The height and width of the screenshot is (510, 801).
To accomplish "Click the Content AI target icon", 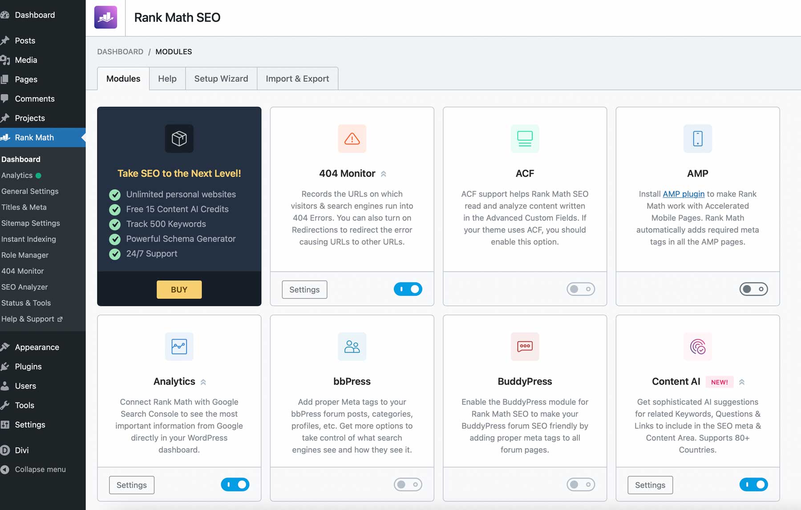I will (x=697, y=347).
